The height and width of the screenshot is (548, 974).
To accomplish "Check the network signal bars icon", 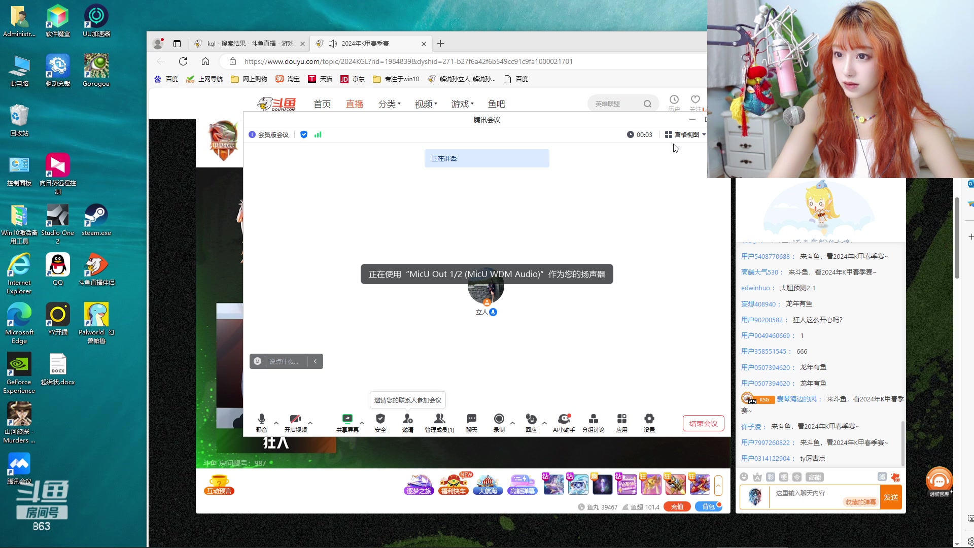I will (318, 134).
